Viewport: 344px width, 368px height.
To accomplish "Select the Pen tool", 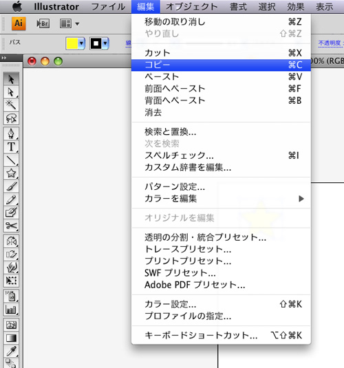I will pos(11,133).
